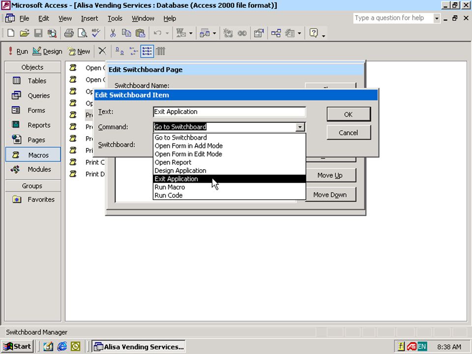Open the Insert menu
The image size is (472, 354).
(x=89, y=18)
